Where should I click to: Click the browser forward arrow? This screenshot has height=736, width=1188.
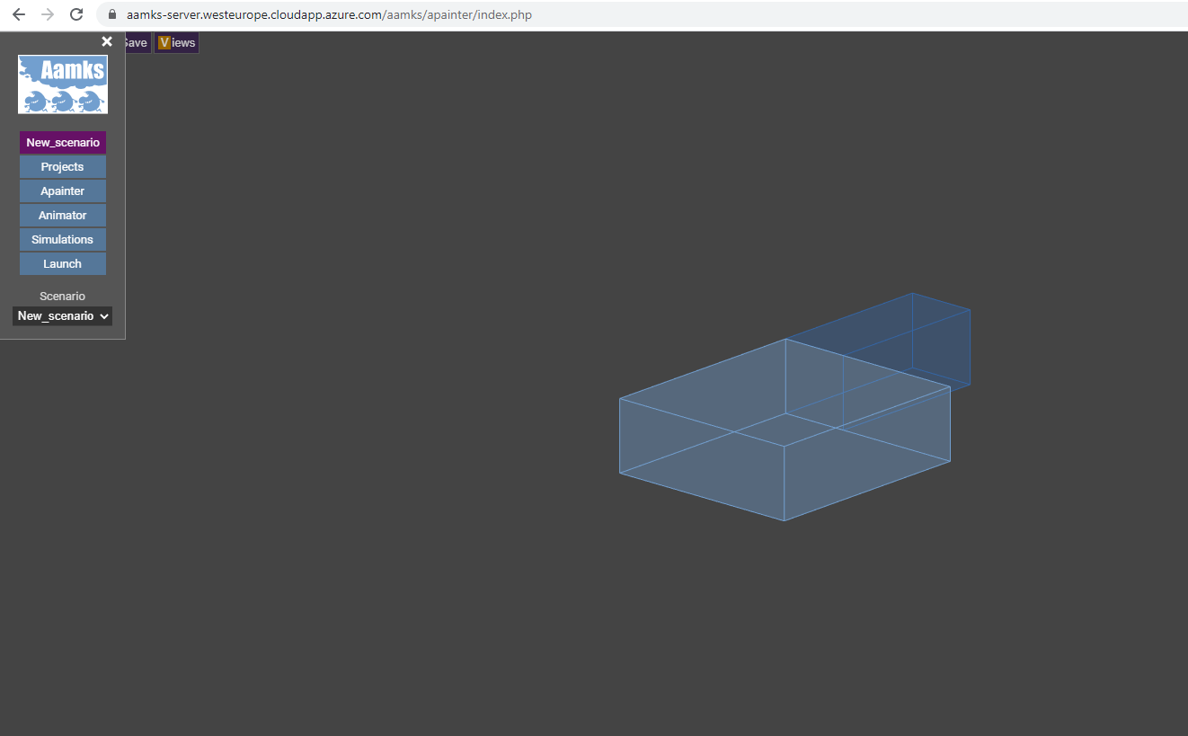(48, 14)
